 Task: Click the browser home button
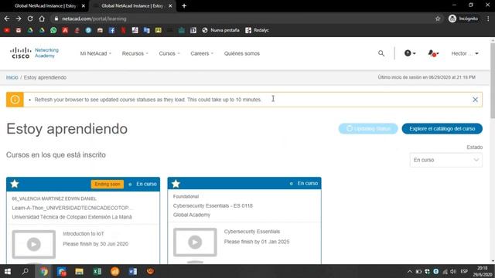click(42, 19)
